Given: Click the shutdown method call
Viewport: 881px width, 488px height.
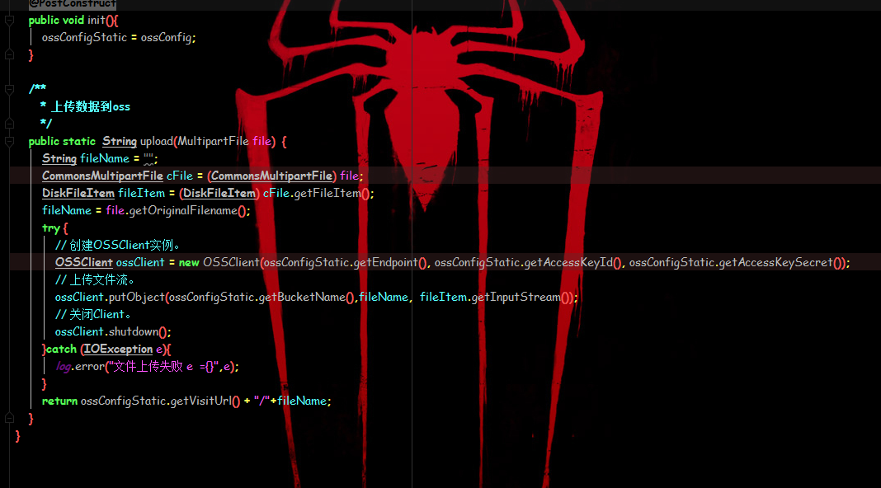Looking at the screenshot, I should 133,332.
